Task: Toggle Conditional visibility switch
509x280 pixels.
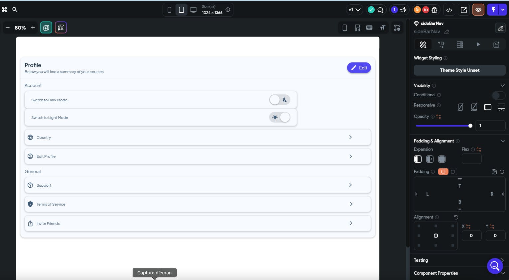Action: click(498, 95)
